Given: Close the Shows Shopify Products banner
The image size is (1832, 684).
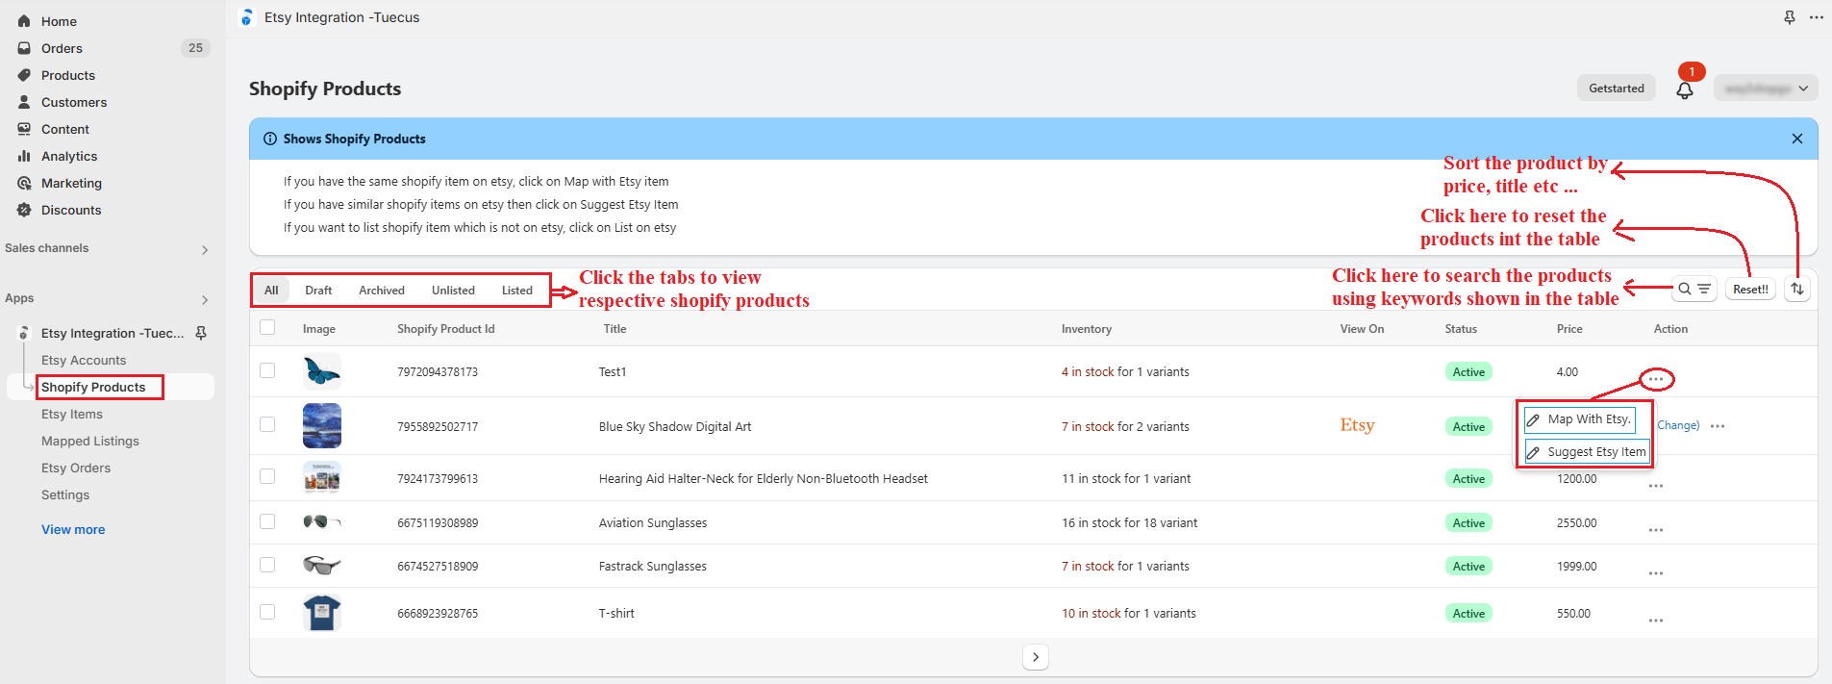Looking at the screenshot, I should (x=1796, y=139).
